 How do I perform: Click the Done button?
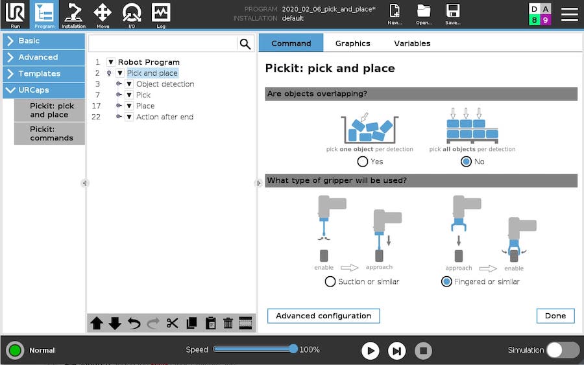(555, 316)
